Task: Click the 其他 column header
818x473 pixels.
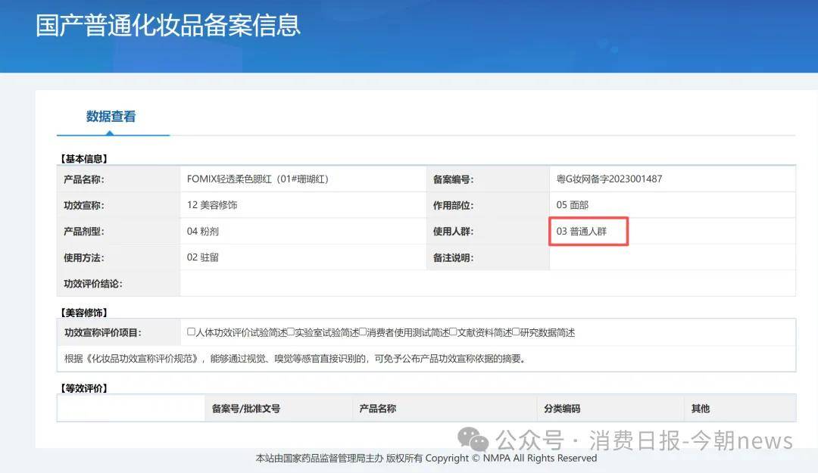Action: (701, 409)
